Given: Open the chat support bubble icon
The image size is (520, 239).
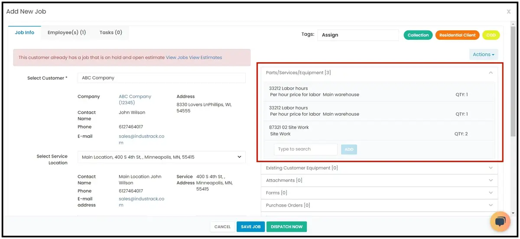Looking at the screenshot, I should 500,221.
